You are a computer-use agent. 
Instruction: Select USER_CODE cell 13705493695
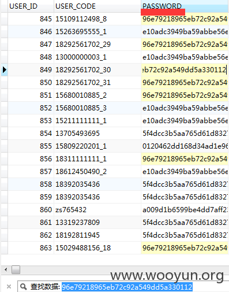click(x=97, y=134)
